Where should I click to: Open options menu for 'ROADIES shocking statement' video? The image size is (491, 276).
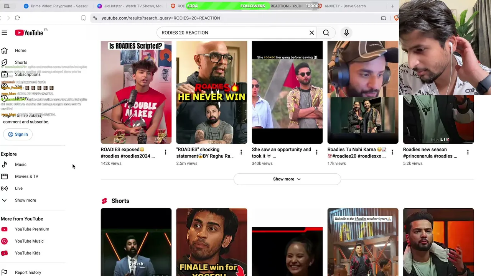point(241,152)
